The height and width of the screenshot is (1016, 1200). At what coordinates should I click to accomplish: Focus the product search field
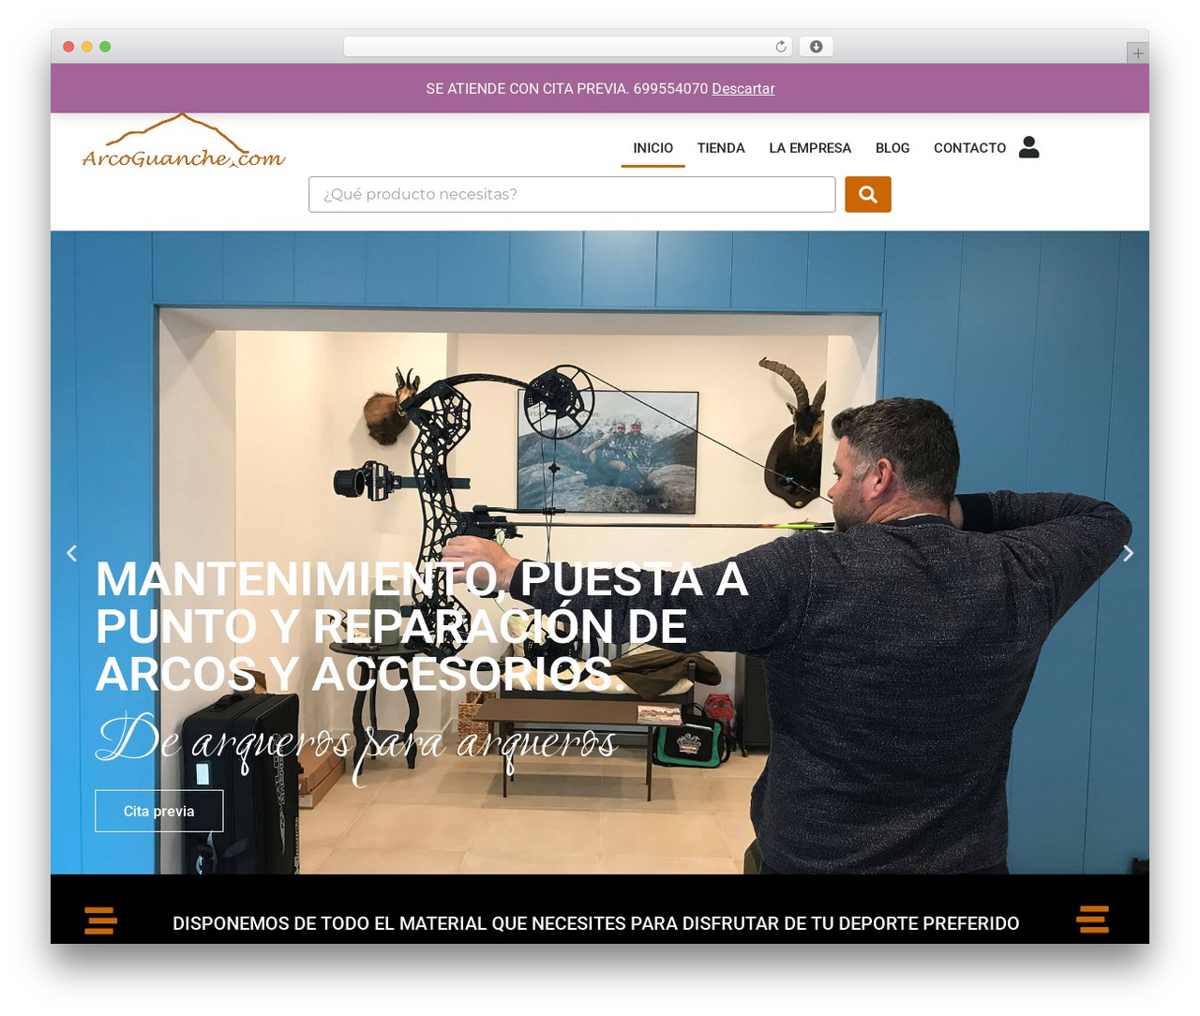[x=572, y=194]
